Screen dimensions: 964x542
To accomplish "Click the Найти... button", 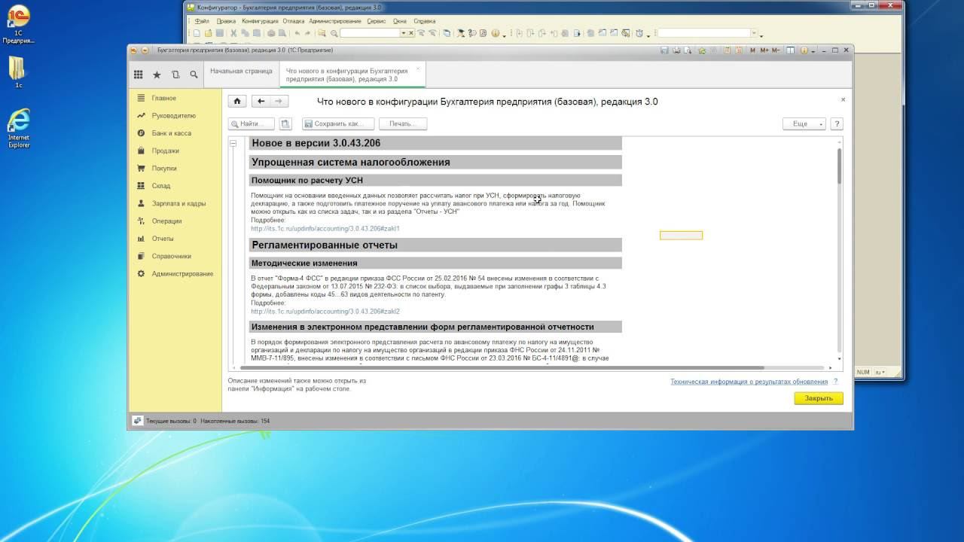I will pos(252,123).
